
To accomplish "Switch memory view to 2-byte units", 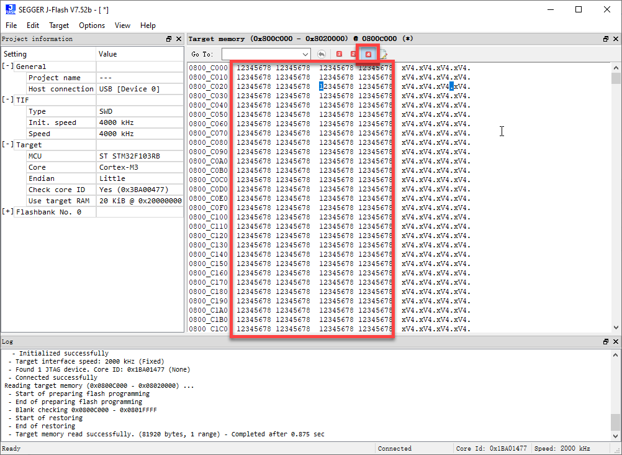I will (x=353, y=54).
